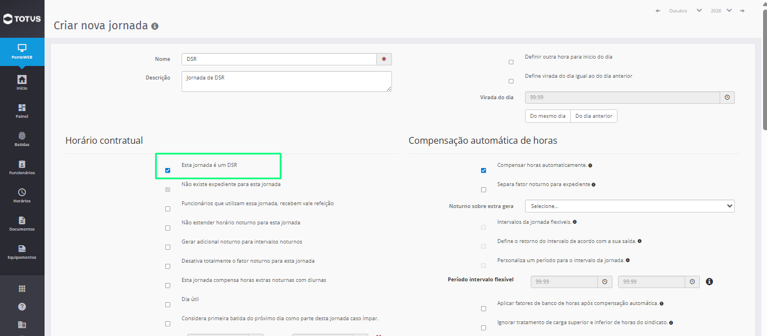Enable Definir outra hora para início do dia
767x336 pixels.
coord(511,62)
